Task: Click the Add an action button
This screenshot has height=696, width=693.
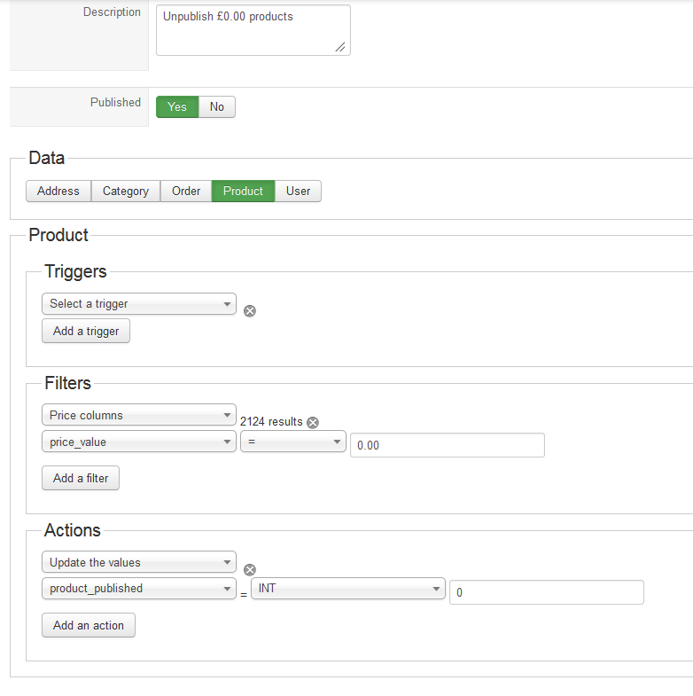Action: click(x=89, y=625)
